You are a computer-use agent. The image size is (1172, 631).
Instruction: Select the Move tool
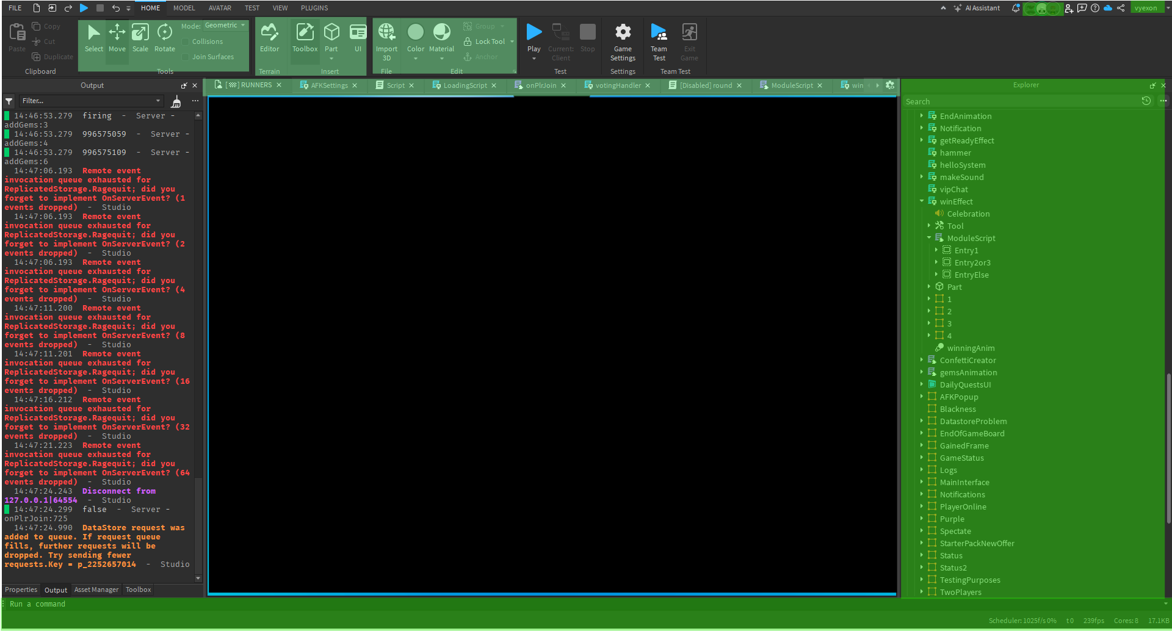tap(117, 38)
